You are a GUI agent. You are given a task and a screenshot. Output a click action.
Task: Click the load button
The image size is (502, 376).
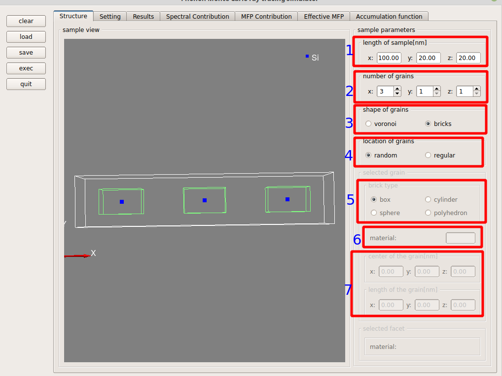26,37
